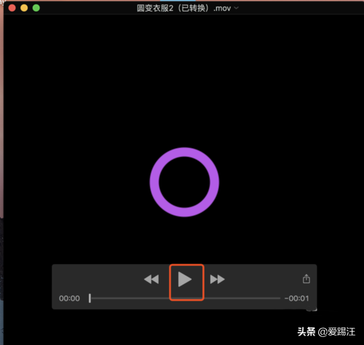Click the playhead marker on the scrubber
The image size is (364, 345).
pyautogui.click(x=90, y=298)
